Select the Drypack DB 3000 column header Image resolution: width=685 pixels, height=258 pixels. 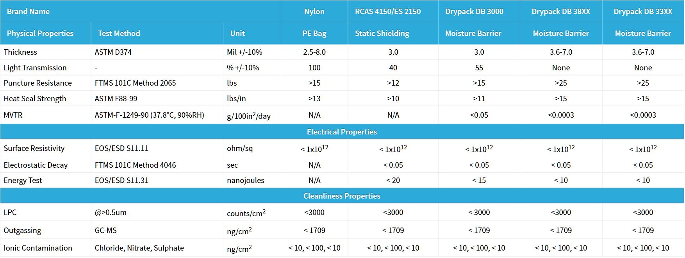click(x=474, y=11)
